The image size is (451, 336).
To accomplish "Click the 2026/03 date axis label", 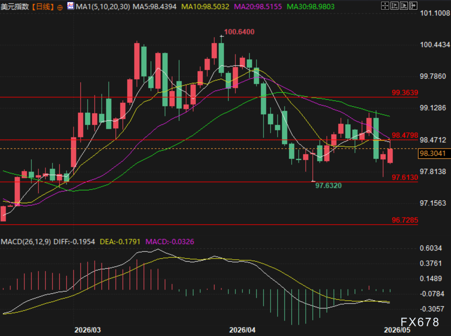I will pyautogui.click(x=88, y=330).
